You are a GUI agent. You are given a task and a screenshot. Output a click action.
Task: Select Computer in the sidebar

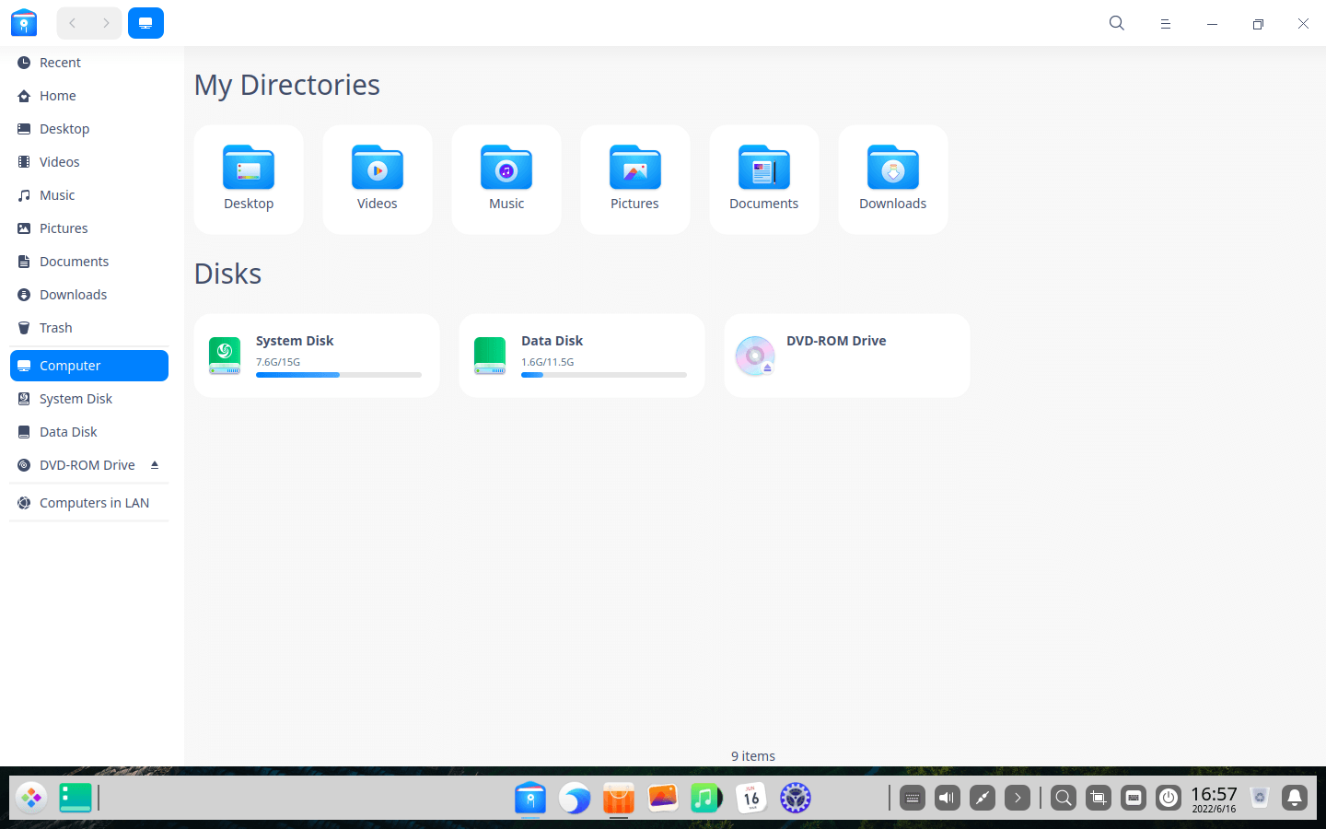tap(89, 366)
